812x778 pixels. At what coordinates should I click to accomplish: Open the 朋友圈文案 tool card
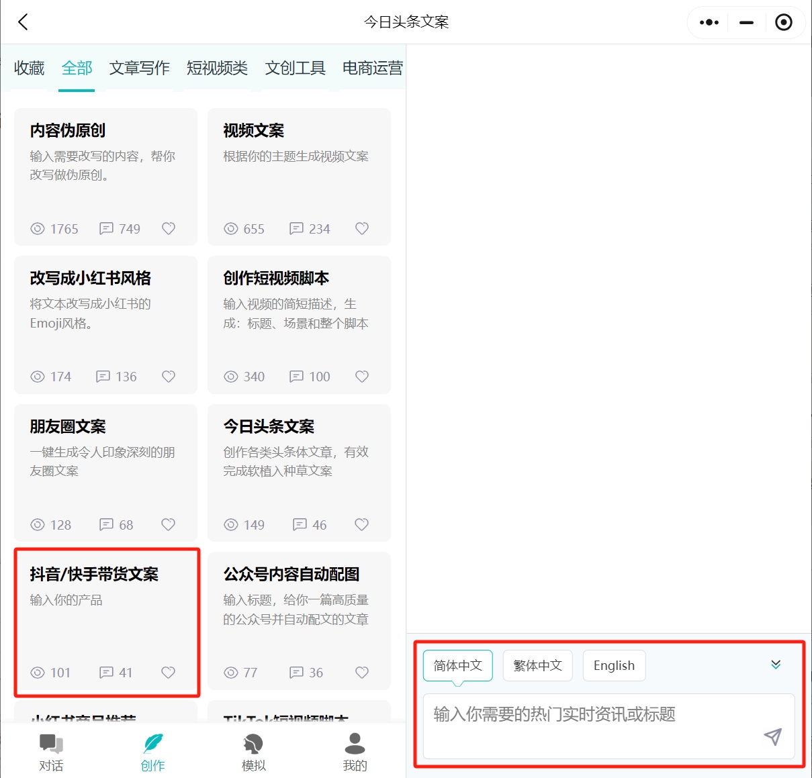pos(106,473)
